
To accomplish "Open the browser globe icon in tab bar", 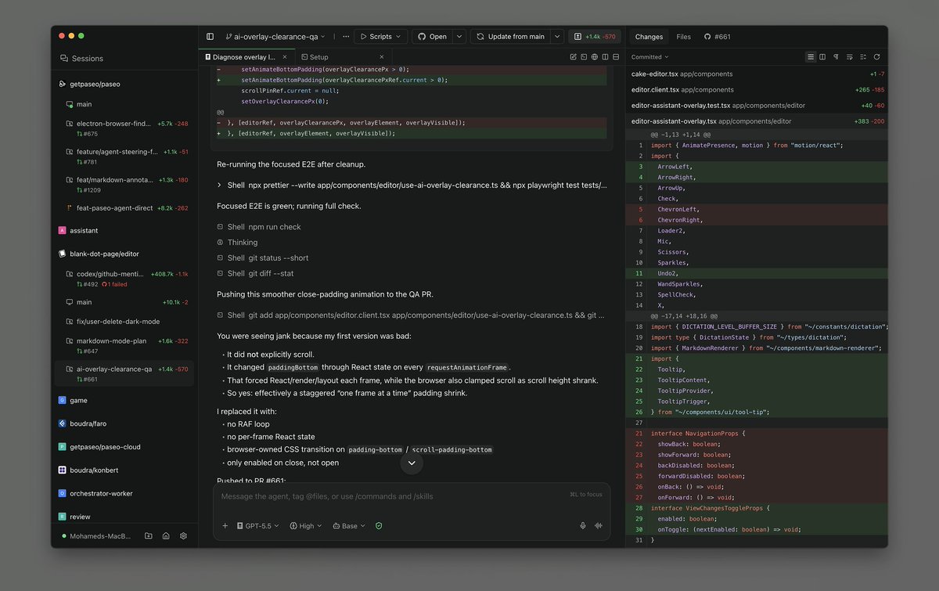I will click(595, 57).
